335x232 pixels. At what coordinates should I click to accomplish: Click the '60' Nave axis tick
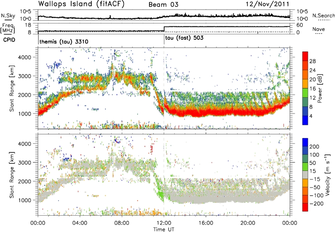click(x=299, y=25)
